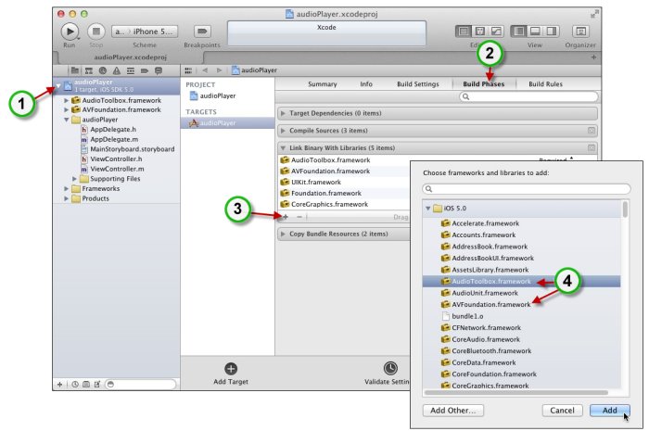Click plus to add a library
This screenshot has height=431, width=649.
(286, 216)
